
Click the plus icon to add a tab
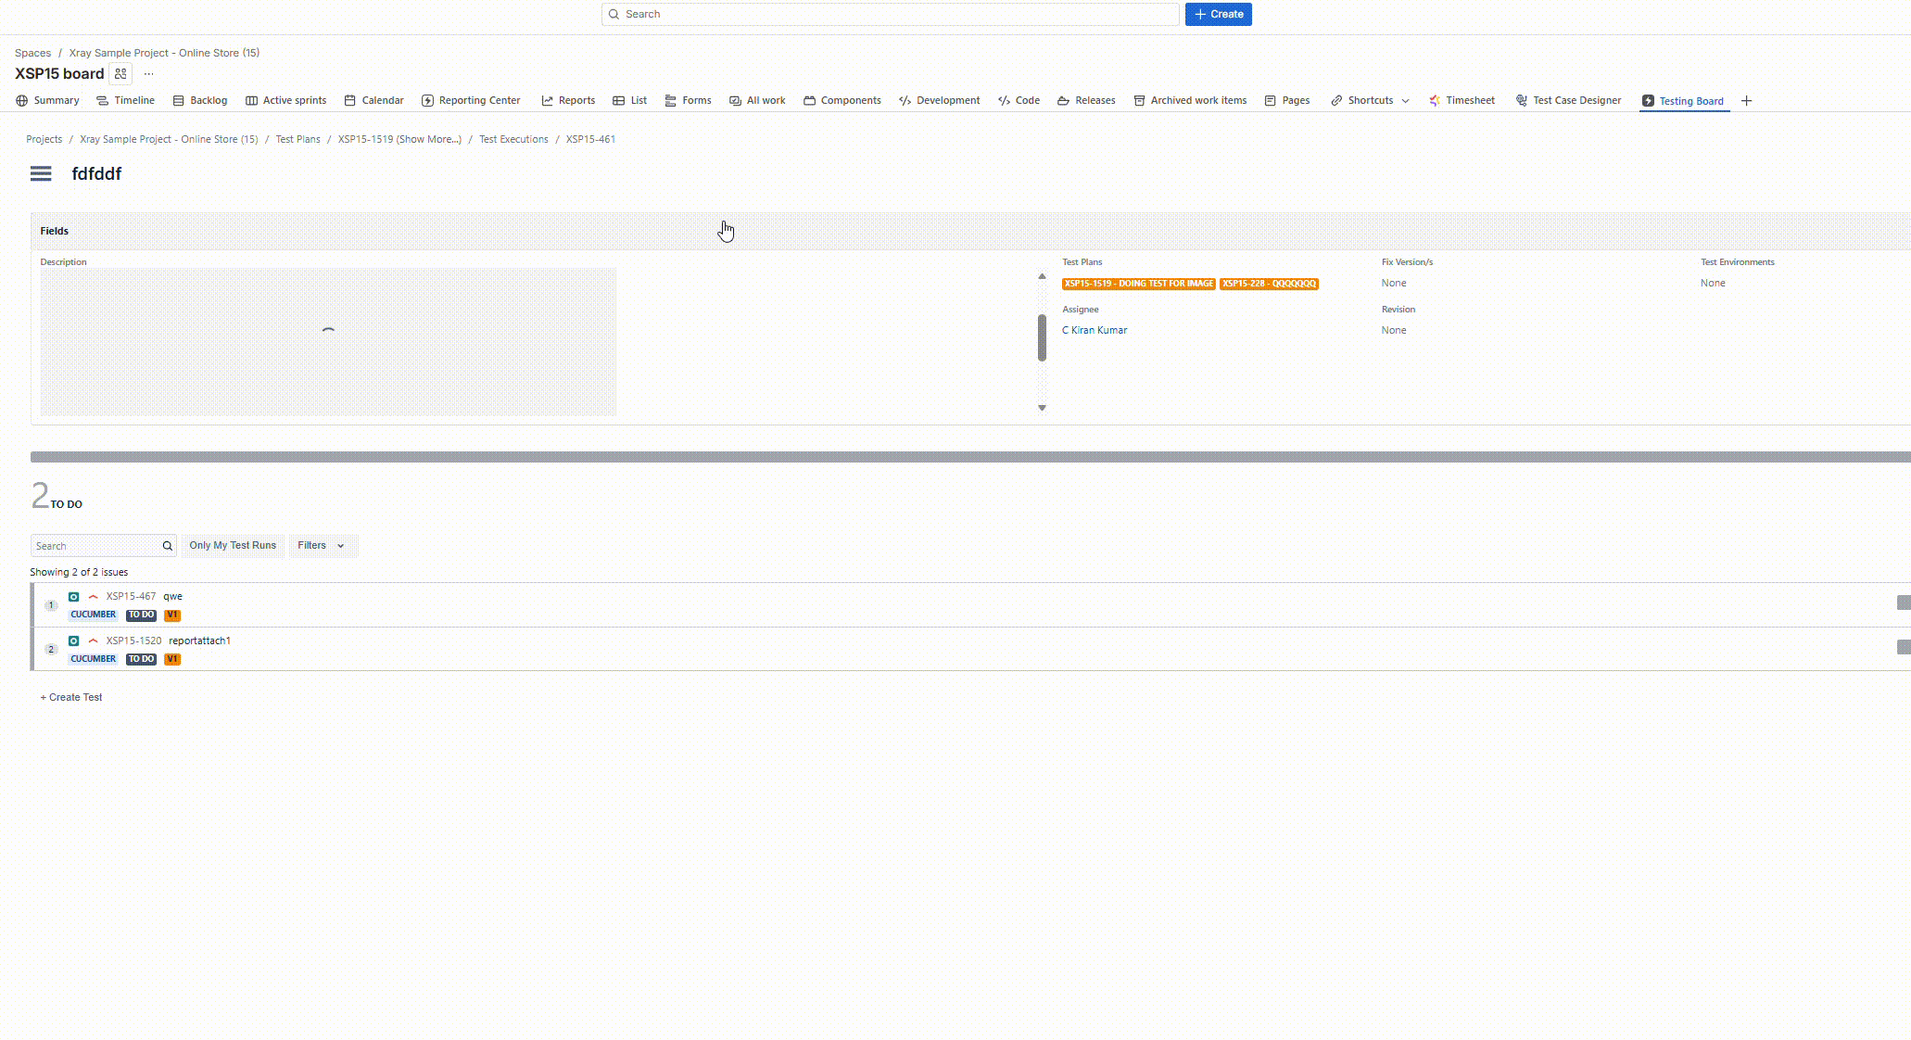coord(1746,101)
